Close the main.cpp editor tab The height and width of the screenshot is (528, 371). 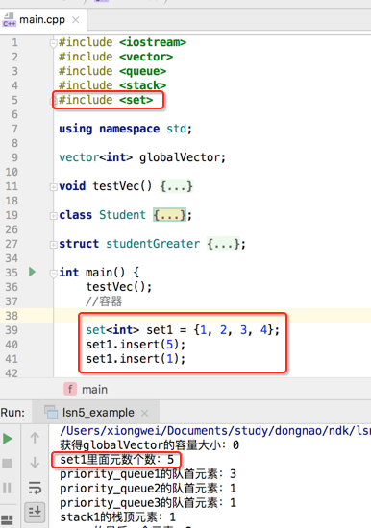coord(76,20)
